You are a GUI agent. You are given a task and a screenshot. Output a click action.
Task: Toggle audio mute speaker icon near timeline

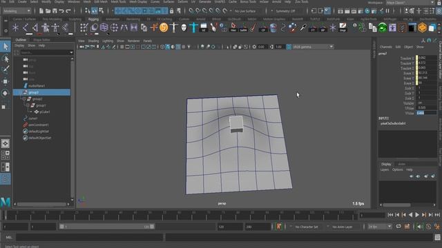click(419, 227)
